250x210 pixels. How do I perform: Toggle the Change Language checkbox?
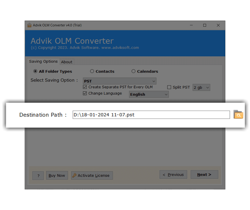click(85, 93)
